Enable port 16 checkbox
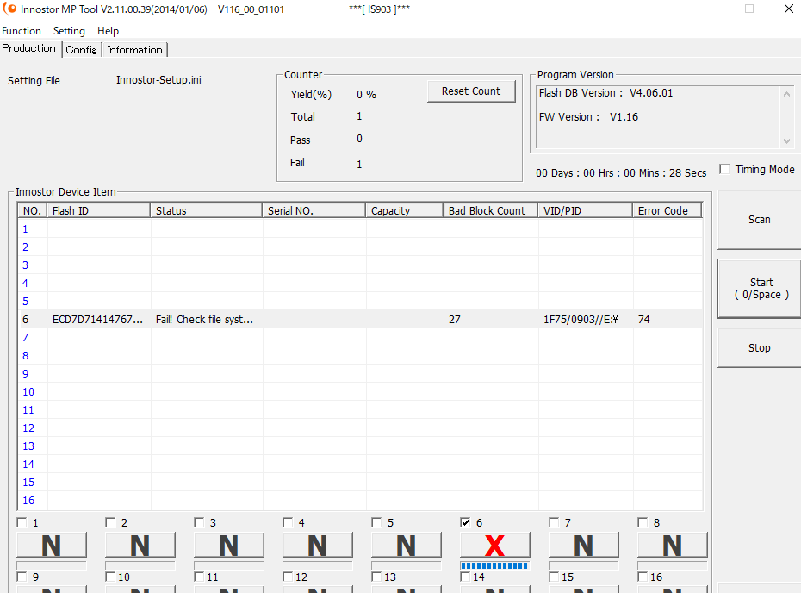The width and height of the screenshot is (801, 593). pos(643,577)
